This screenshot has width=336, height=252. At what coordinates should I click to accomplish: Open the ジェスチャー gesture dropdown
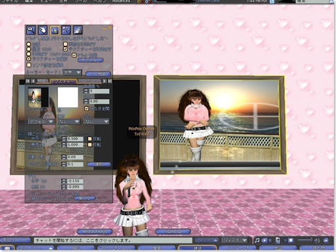235,240
